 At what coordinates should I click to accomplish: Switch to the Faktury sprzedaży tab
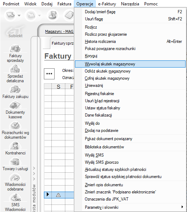62,43
